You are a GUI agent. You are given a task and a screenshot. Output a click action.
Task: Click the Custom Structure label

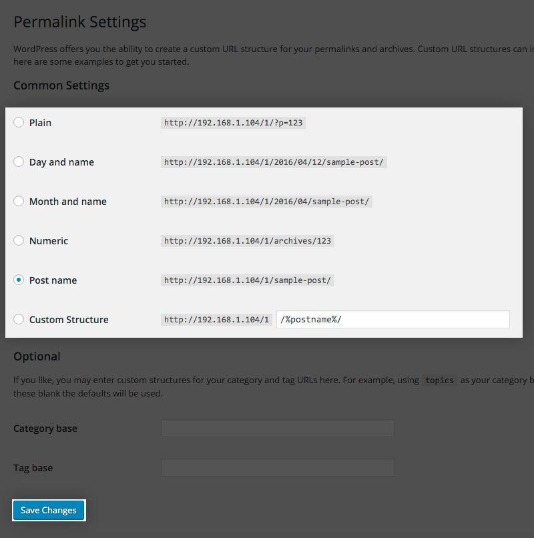tap(69, 320)
